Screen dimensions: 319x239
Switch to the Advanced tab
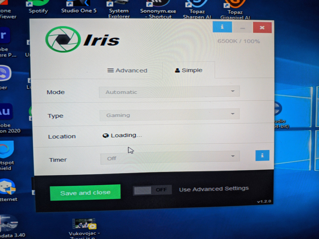click(127, 71)
